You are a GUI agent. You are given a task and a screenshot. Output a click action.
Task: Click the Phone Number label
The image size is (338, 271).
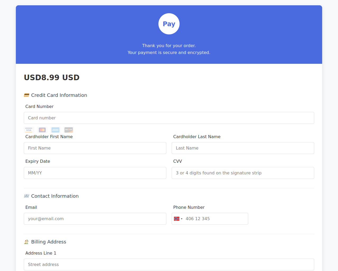pos(189,207)
